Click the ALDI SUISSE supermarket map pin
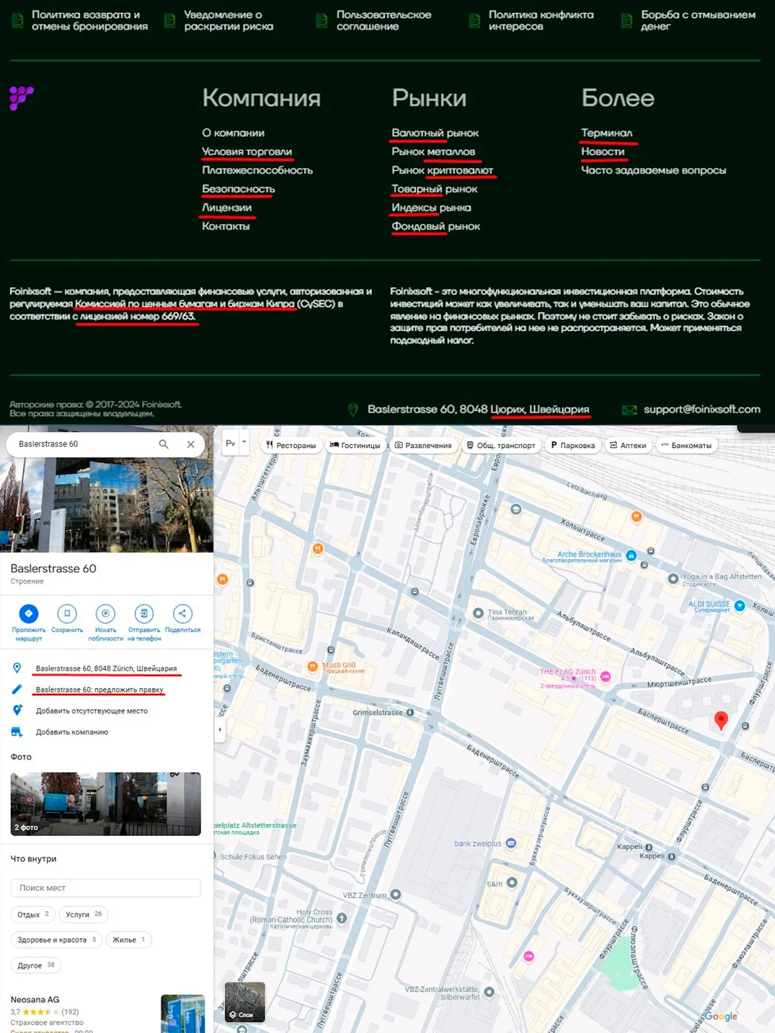Viewport: 775px width, 1033px height. (740, 606)
